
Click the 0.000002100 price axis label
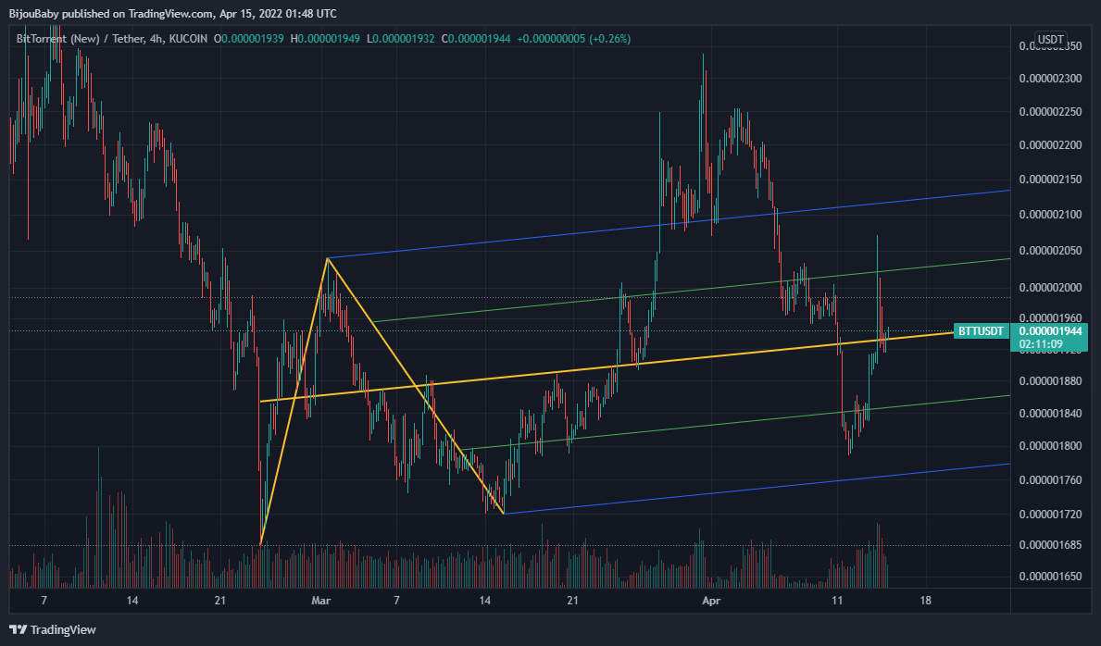tap(1050, 214)
